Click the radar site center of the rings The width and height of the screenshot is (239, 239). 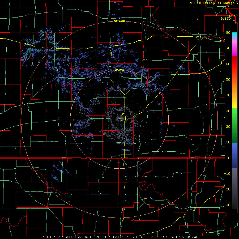[119, 119]
